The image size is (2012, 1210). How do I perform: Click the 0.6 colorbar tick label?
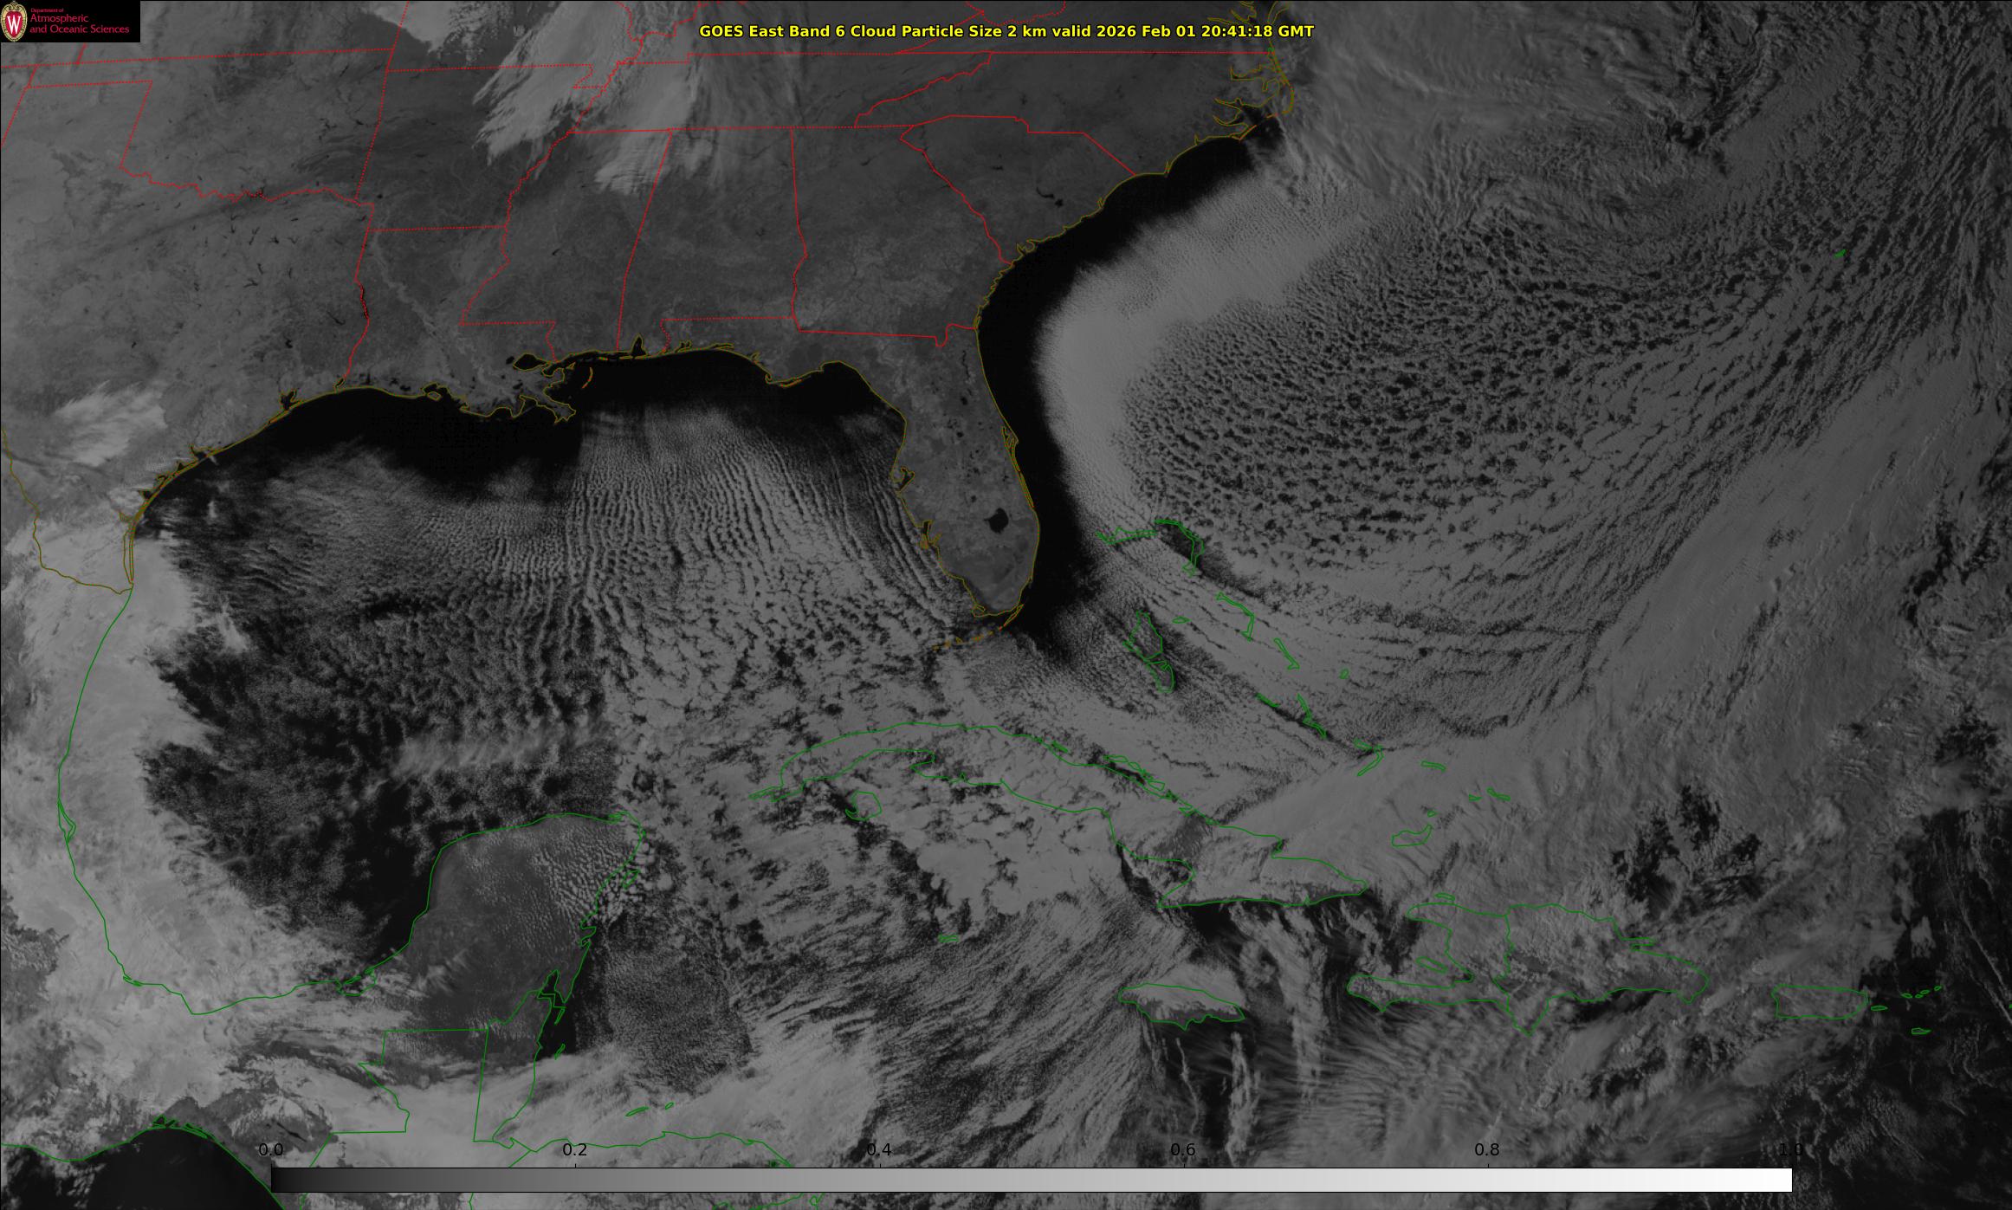(1183, 1149)
